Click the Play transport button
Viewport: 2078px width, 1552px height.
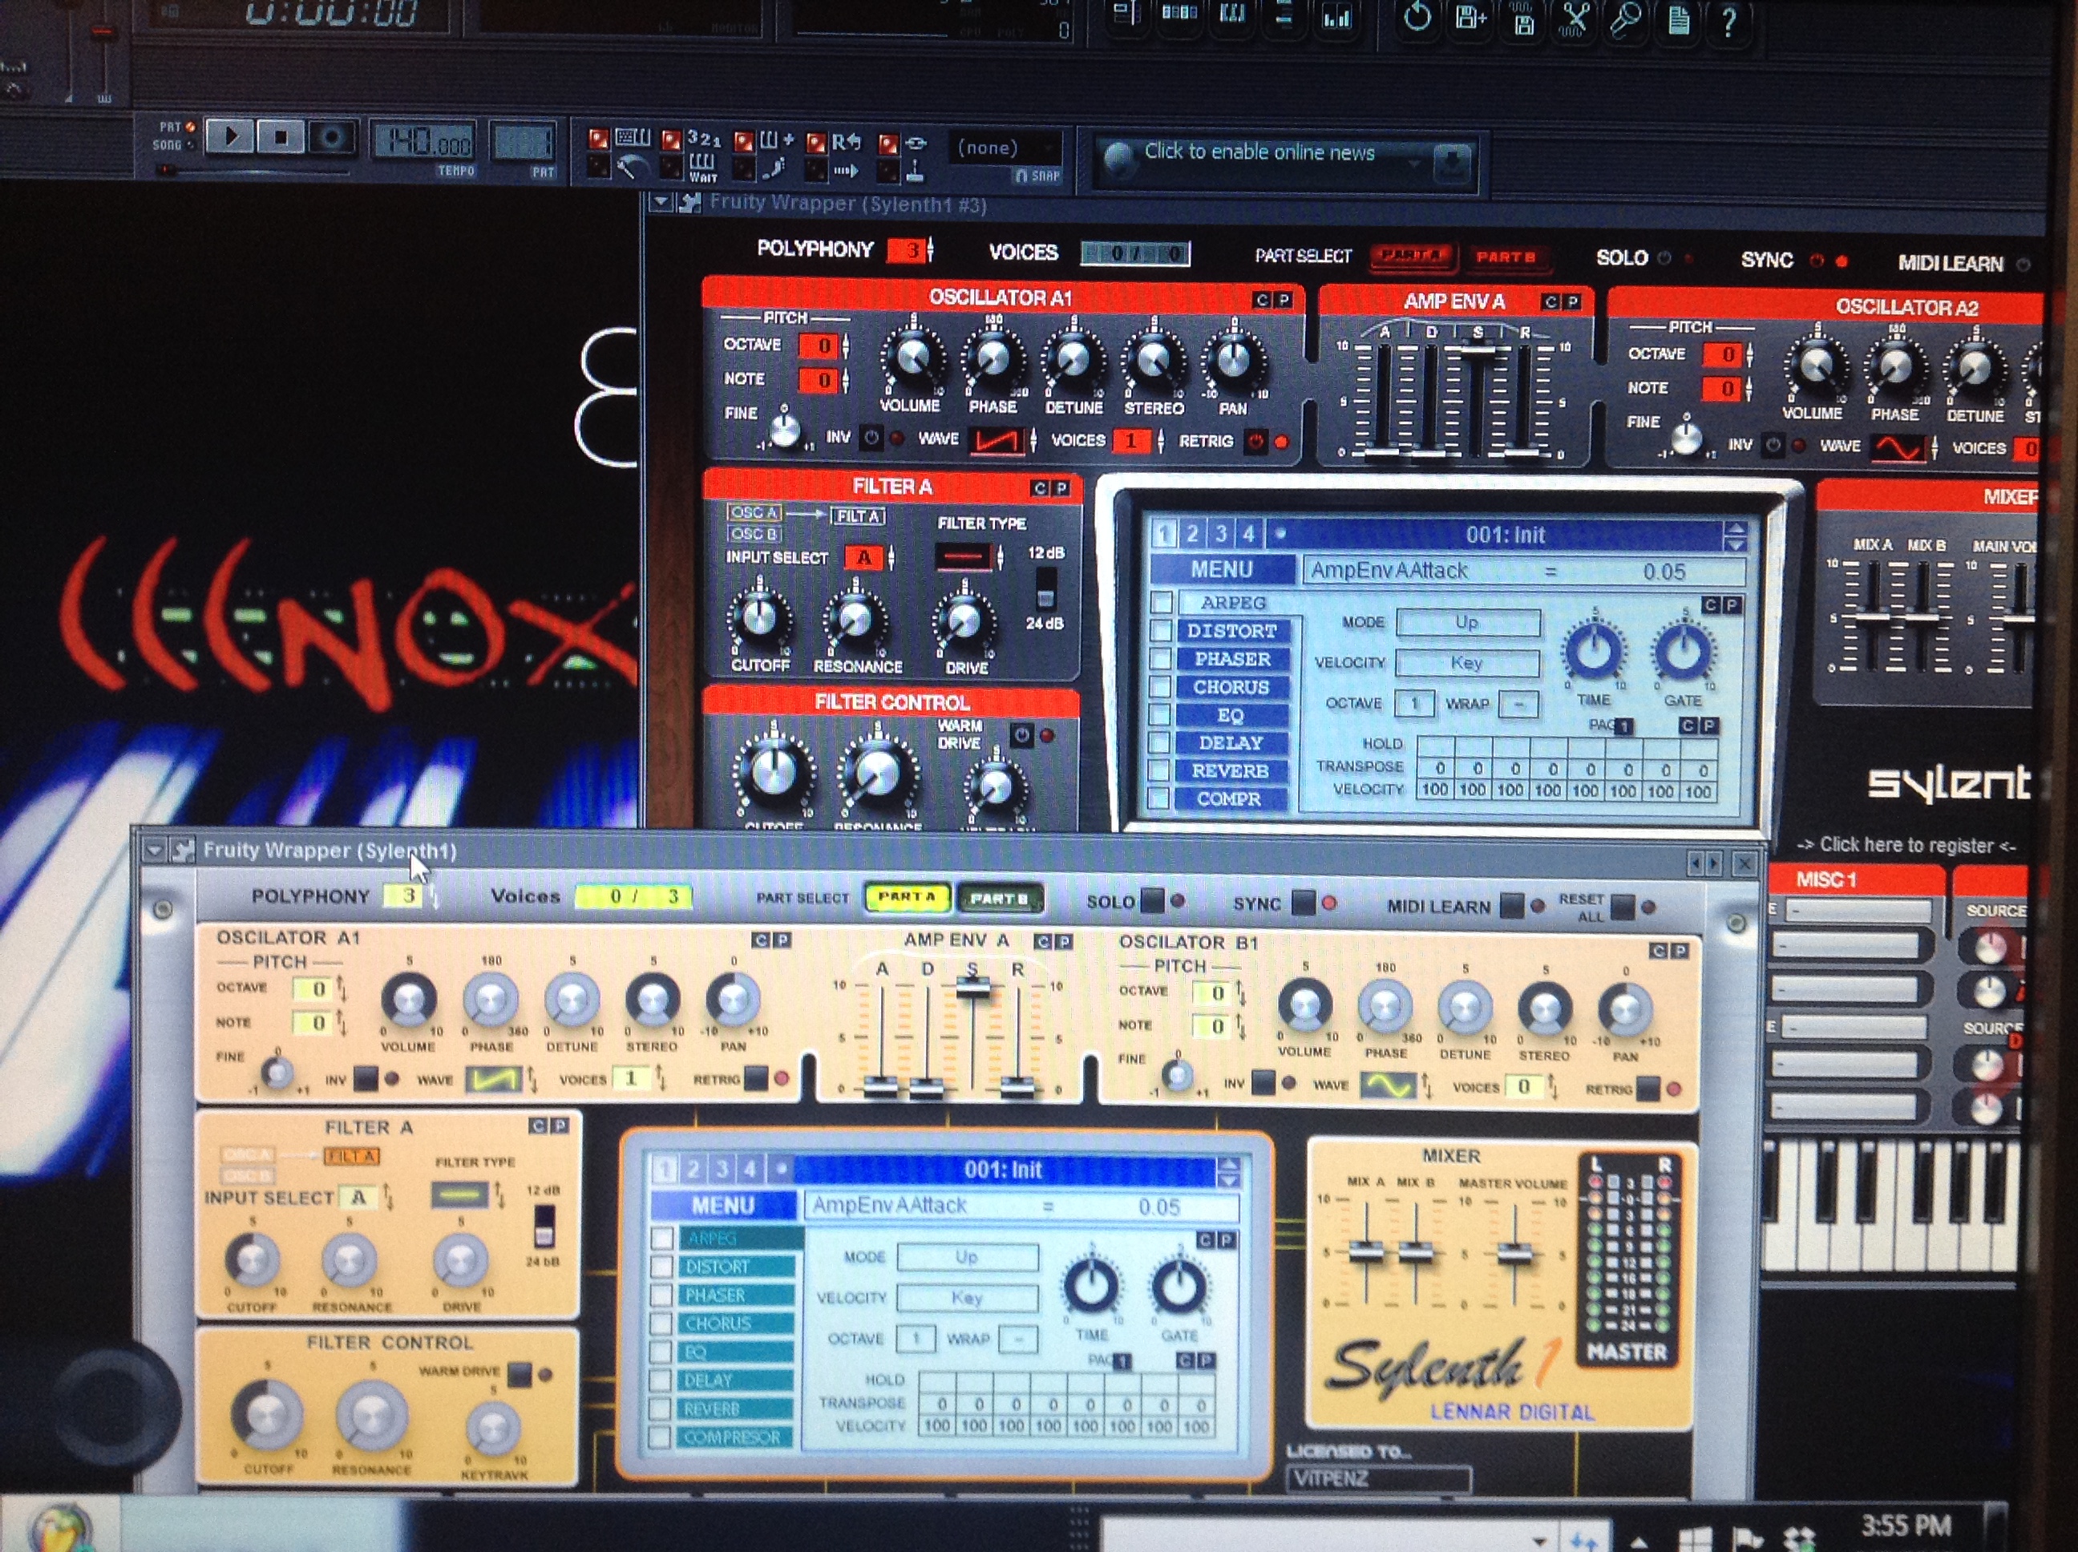coord(229,137)
